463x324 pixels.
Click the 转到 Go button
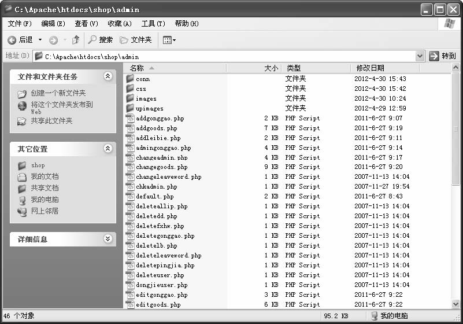coord(443,56)
